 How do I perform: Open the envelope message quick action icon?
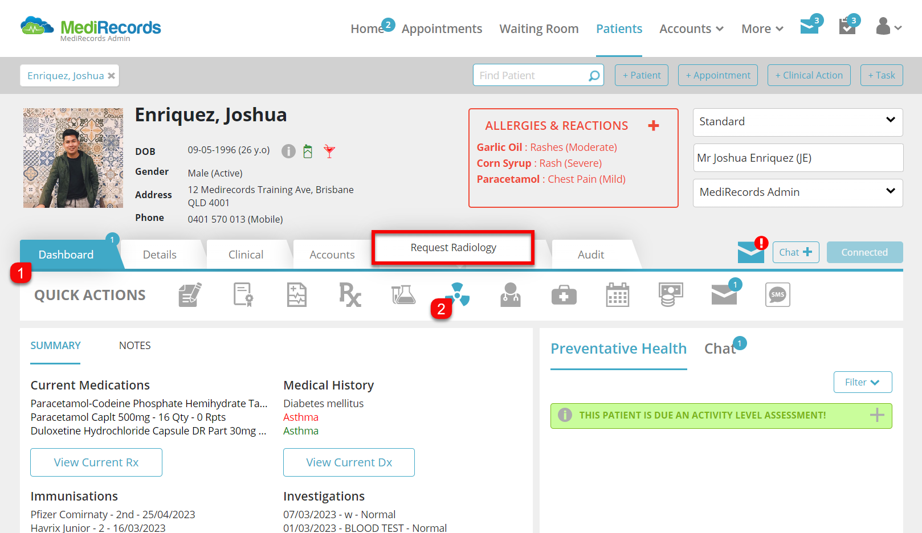(724, 294)
